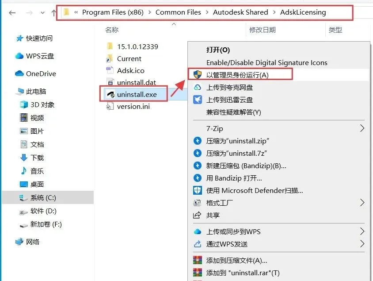Screen dimensions: 373x281
Task: Click the WPS云盘 cloud icon
Action: tap(19, 56)
